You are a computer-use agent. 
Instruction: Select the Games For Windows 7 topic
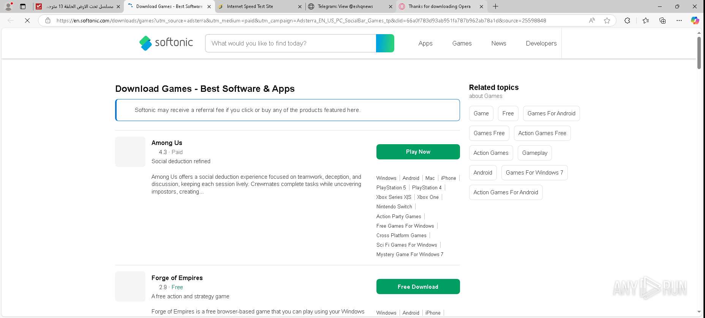[534, 173]
